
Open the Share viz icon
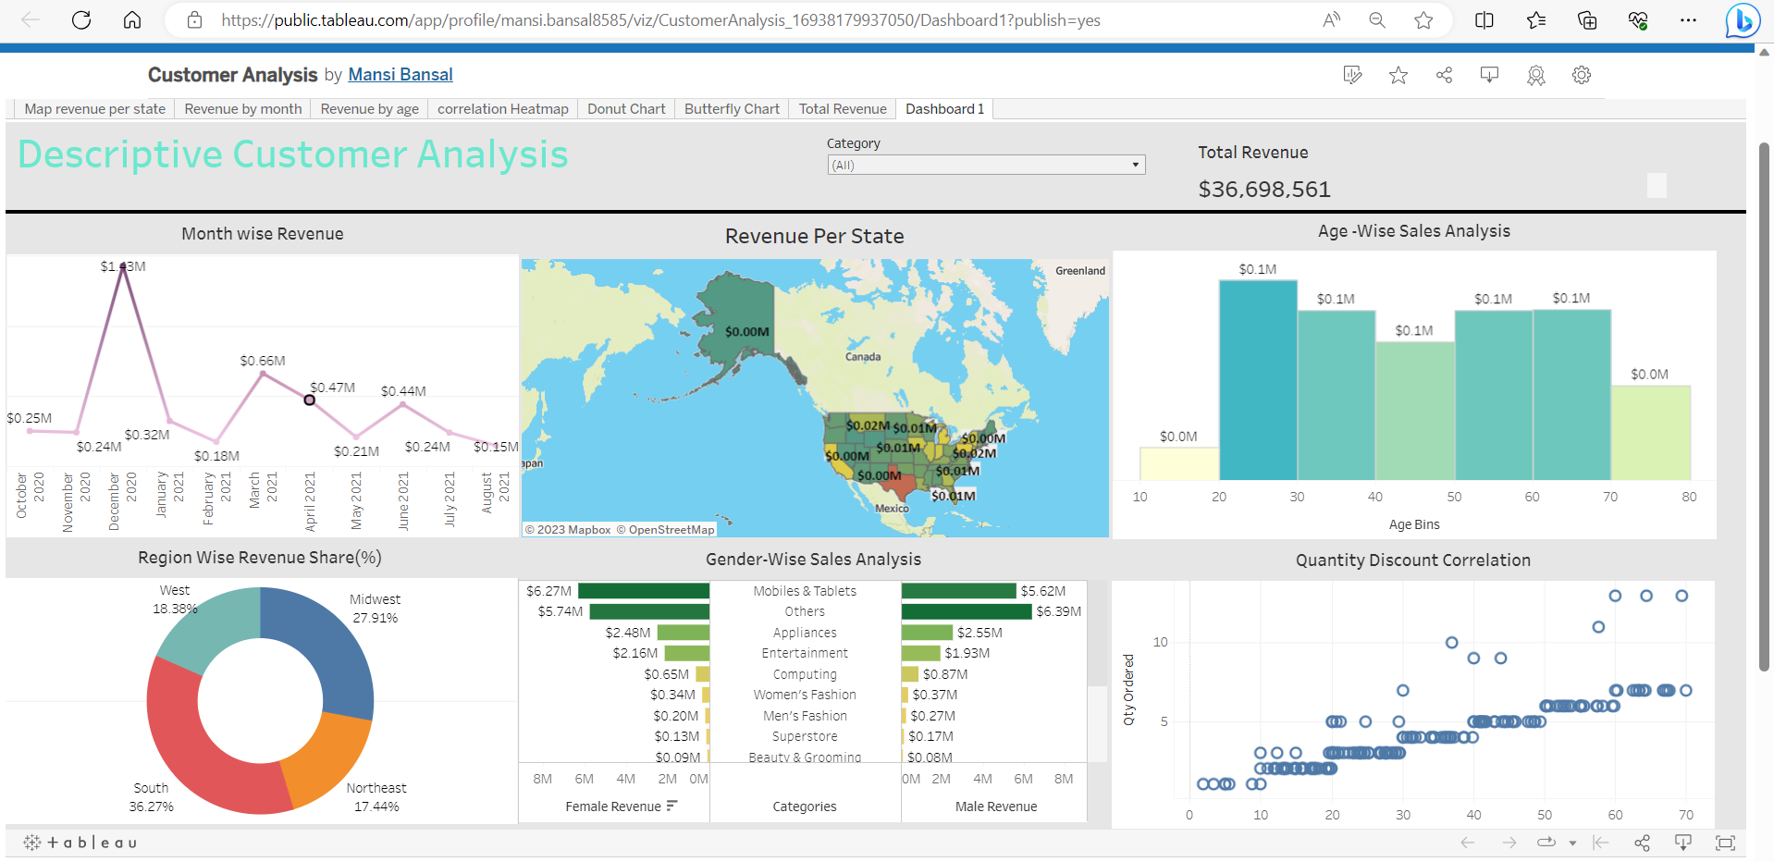[1445, 75]
